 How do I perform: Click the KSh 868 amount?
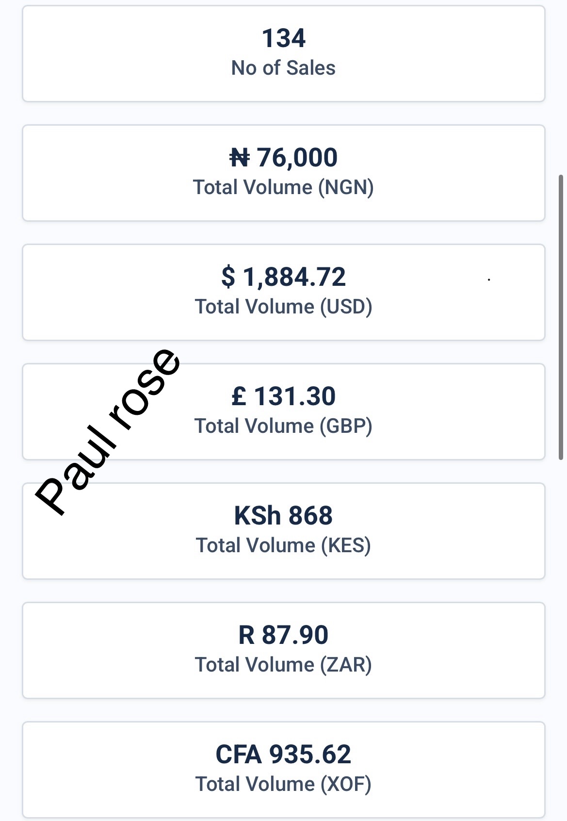click(284, 515)
